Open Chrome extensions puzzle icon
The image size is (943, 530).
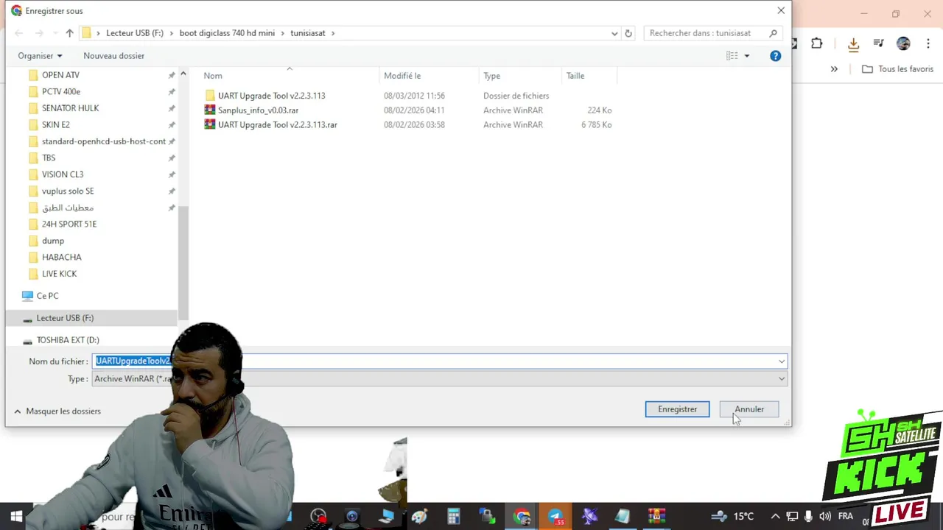816,43
